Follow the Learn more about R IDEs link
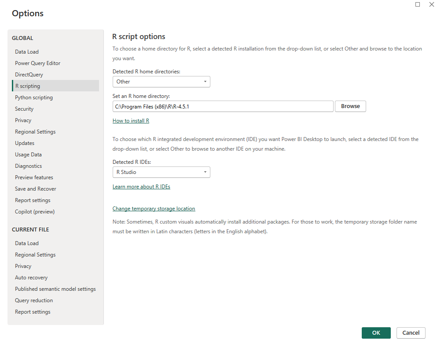Screen dimensions: 437x347 tap(141, 187)
